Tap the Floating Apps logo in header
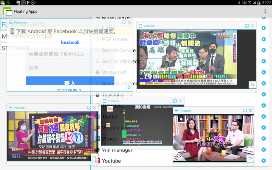This screenshot has height=170, width=272. tap(8, 11)
